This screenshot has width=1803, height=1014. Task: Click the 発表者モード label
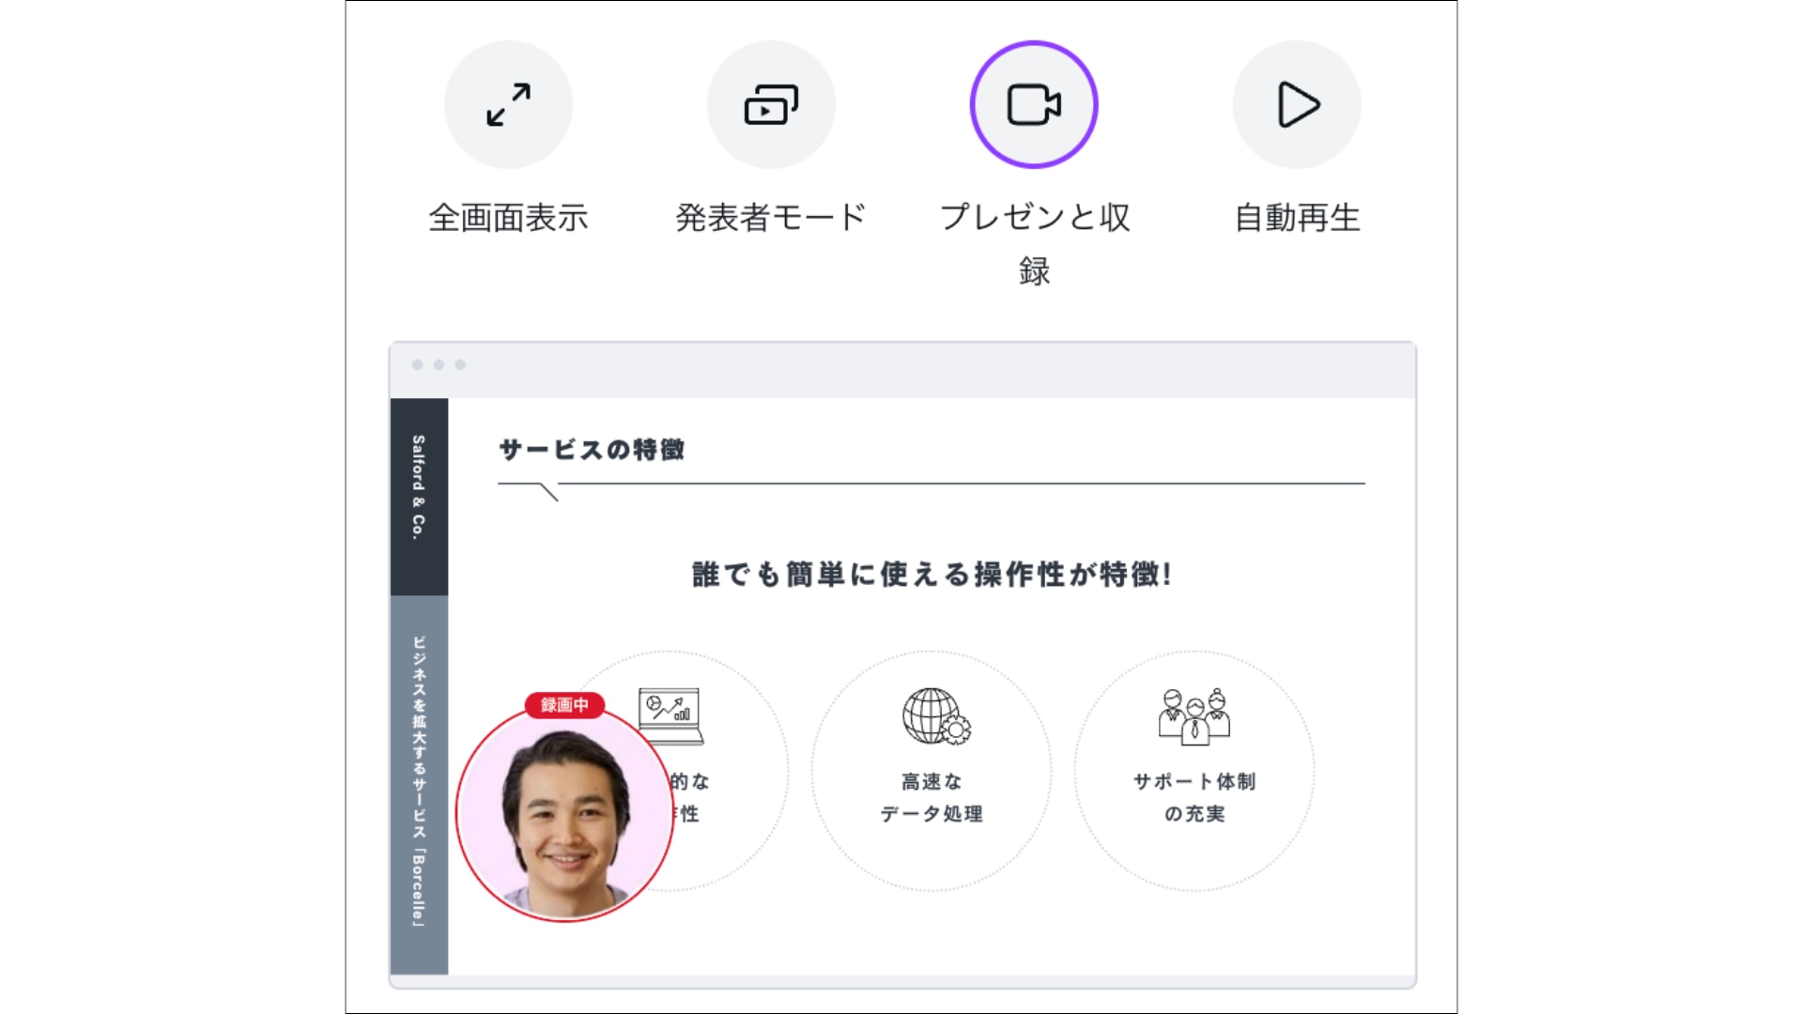click(x=771, y=218)
